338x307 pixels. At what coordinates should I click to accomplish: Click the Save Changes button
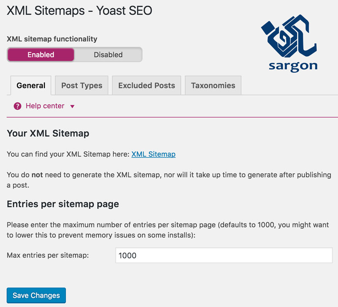[x=36, y=295]
